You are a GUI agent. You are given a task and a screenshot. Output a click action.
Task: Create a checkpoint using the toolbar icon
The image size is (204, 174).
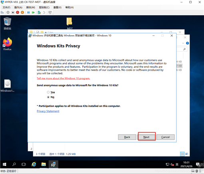(39, 12)
